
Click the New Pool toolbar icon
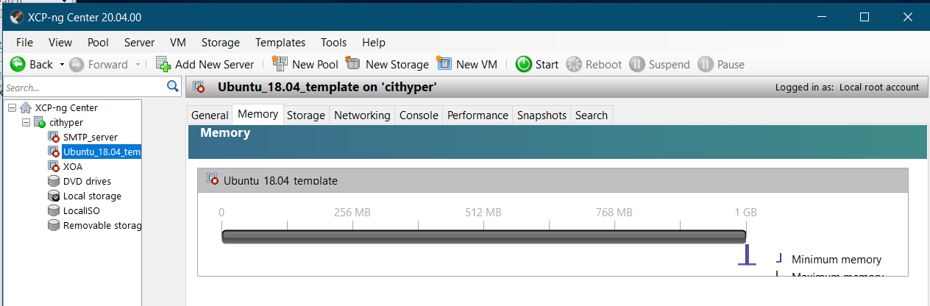[280, 64]
